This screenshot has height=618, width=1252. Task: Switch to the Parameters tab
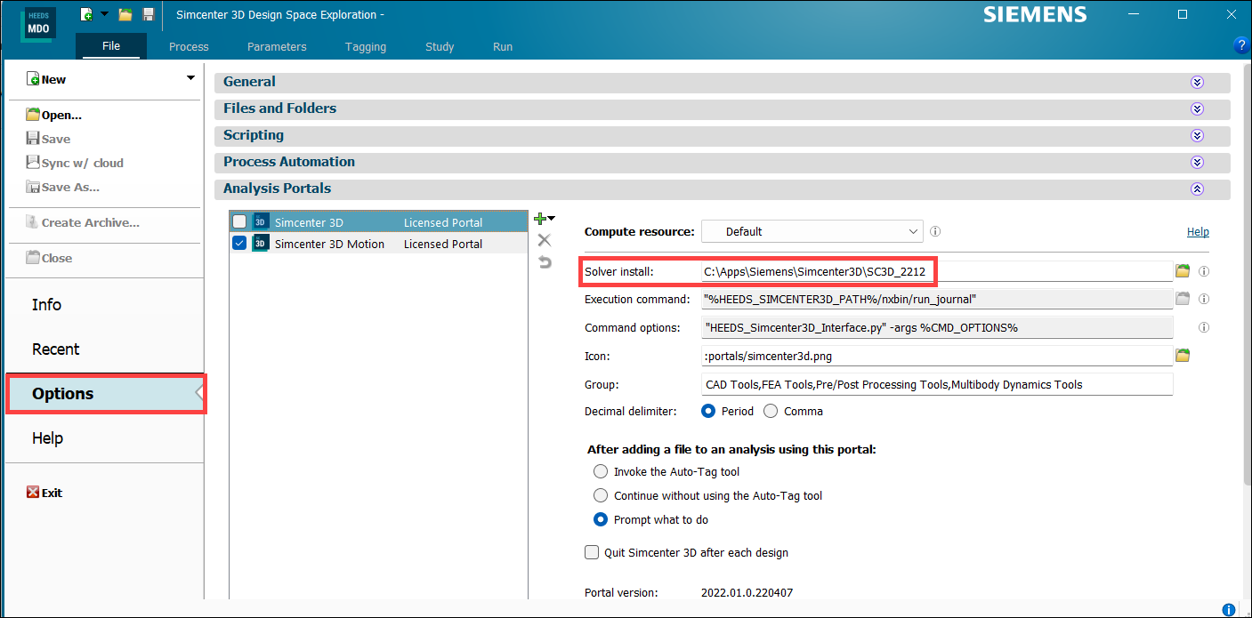coord(277,46)
